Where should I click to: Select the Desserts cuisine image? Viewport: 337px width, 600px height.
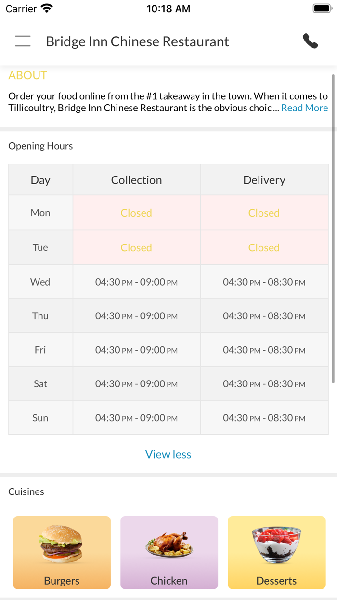[x=276, y=545]
